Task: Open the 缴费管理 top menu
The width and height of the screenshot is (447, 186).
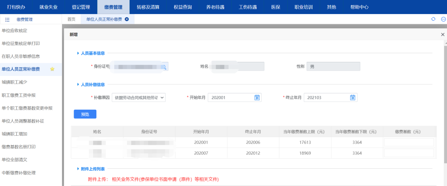Action: (113, 7)
